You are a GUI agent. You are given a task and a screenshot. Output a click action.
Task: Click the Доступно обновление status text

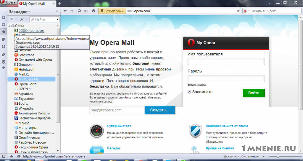241,156
